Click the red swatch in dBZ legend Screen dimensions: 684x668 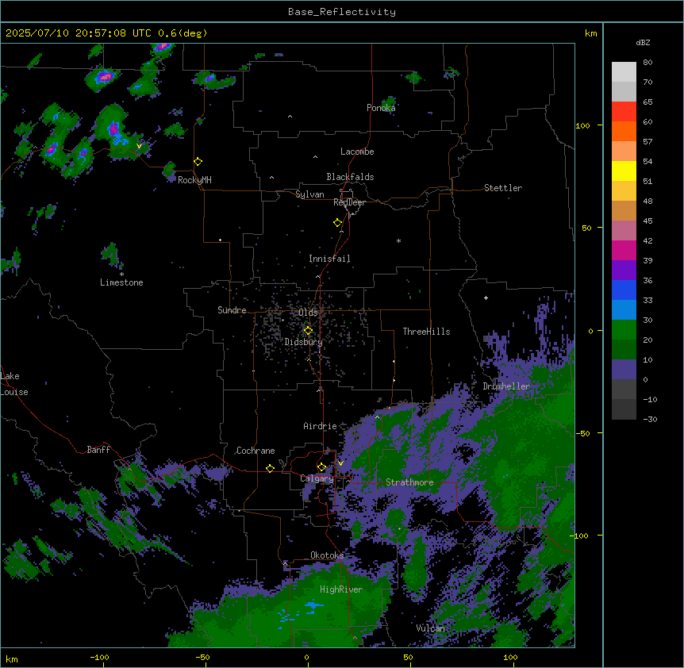[x=624, y=111]
